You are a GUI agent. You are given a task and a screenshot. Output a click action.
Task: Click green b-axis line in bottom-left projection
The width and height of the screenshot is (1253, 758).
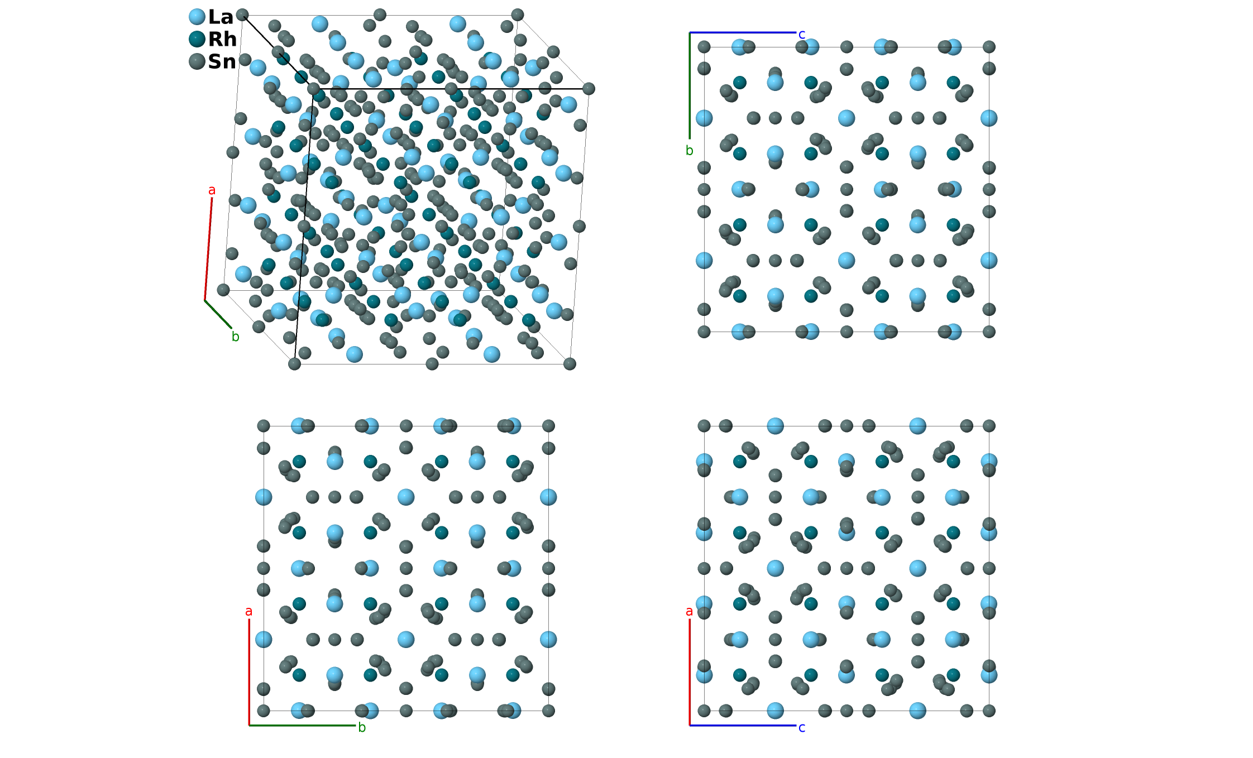(x=302, y=726)
